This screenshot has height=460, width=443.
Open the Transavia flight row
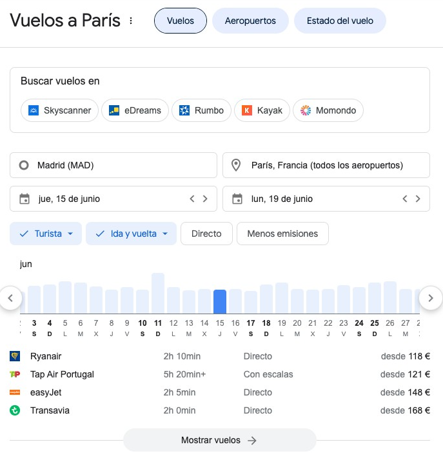[220, 410]
